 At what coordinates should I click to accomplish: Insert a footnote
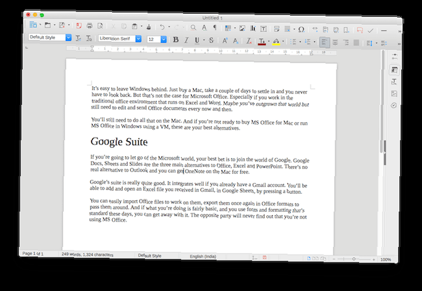click(x=325, y=30)
